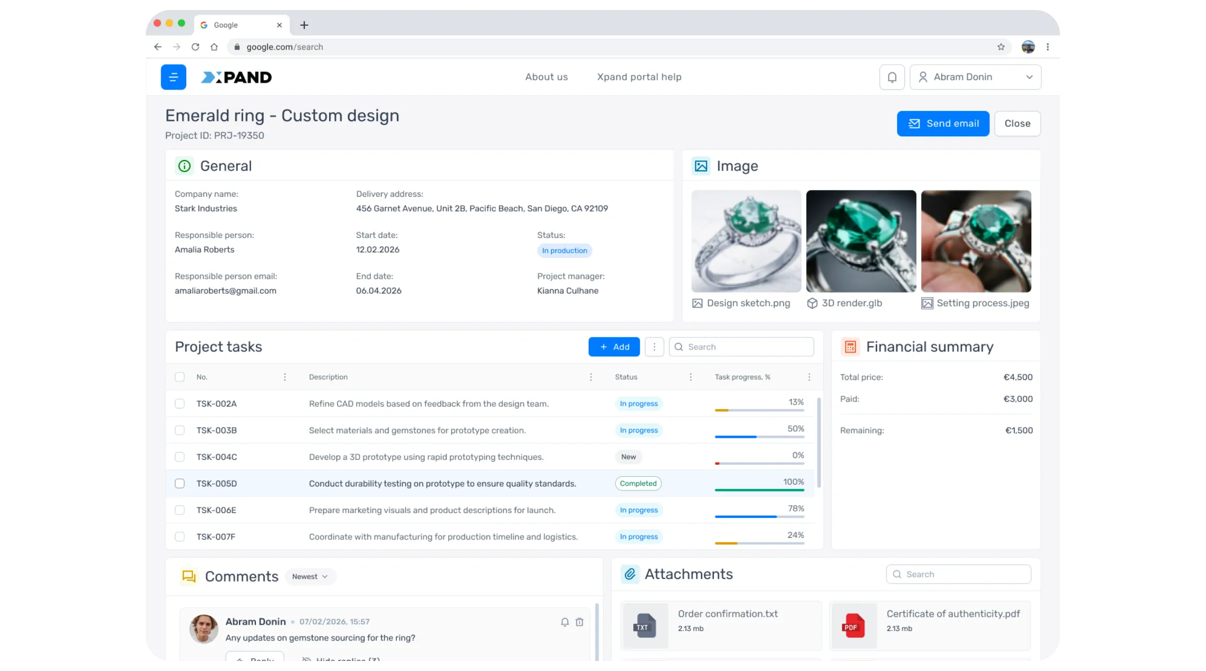Click the General section info icon
Image resolution: width=1206 pixels, height=671 pixels.
(184, 166)
